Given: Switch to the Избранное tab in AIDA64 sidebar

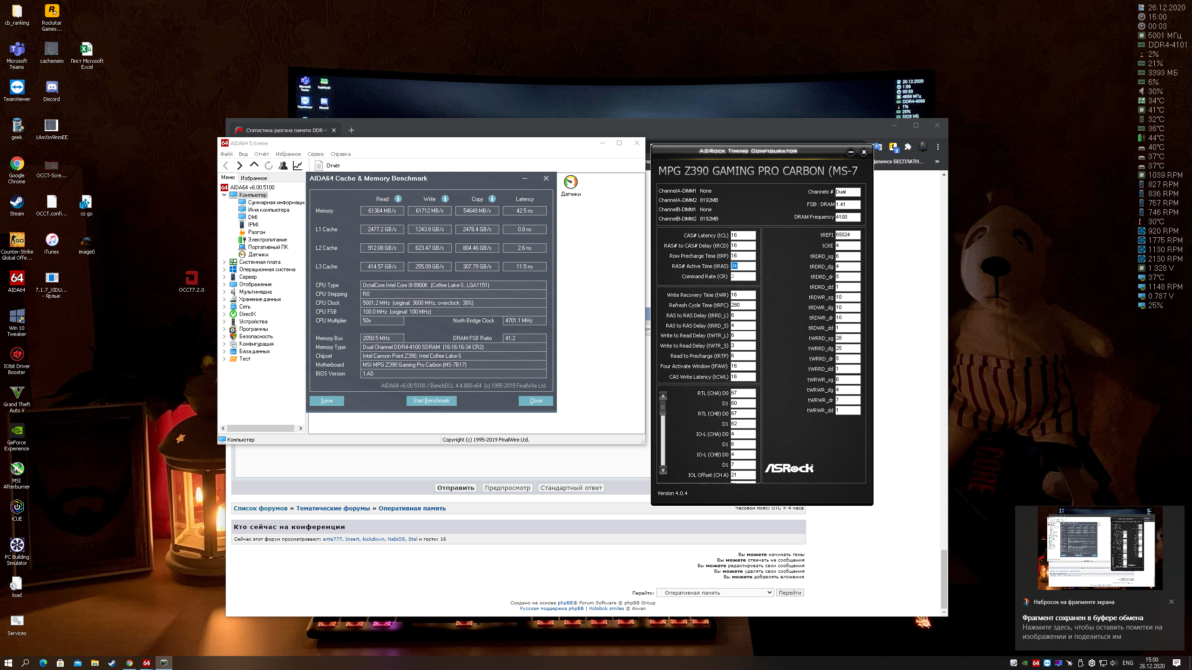Looking at the screenshot, I should pyautogui.click(x=254, y=178).
